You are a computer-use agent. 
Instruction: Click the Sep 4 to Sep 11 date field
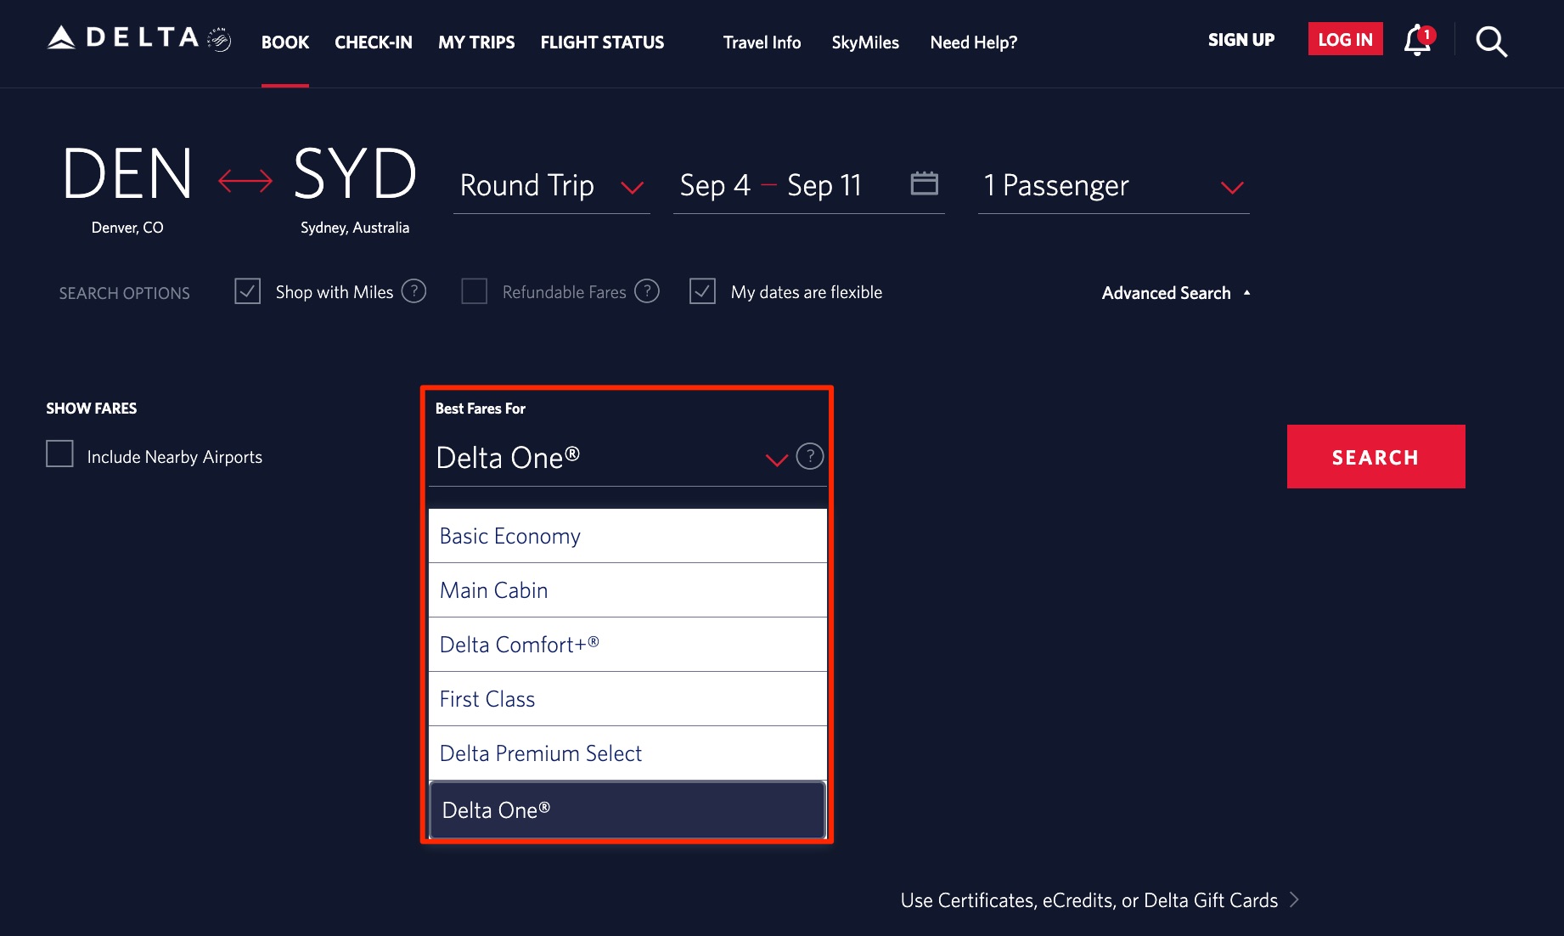pos(770,185)
